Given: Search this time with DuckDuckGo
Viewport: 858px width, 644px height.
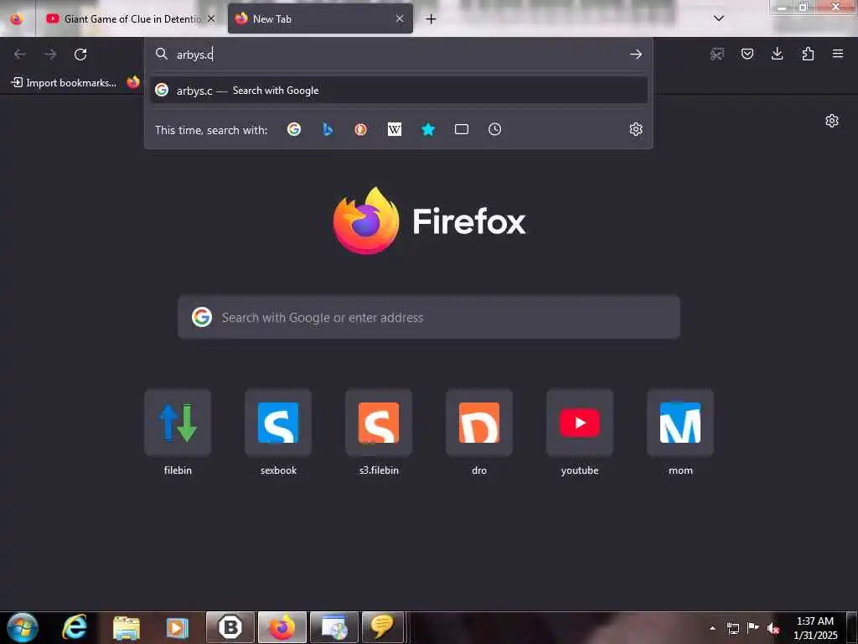Looking at the screenshot, I should 360,129.
